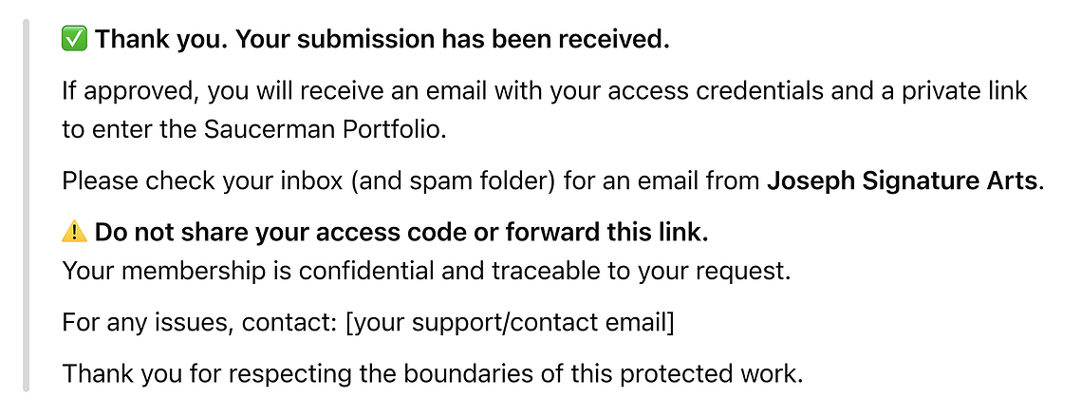Click the word 'traceable' in the membership line

pyautogui.click(x=550, y=272)
